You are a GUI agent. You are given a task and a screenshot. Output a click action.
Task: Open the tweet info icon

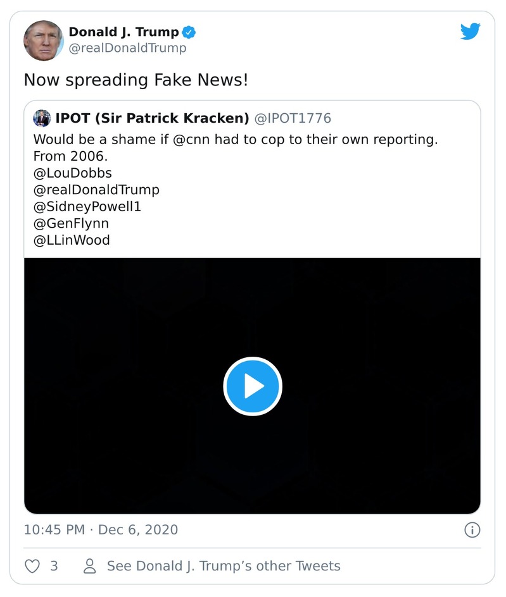tap(472, 530)
